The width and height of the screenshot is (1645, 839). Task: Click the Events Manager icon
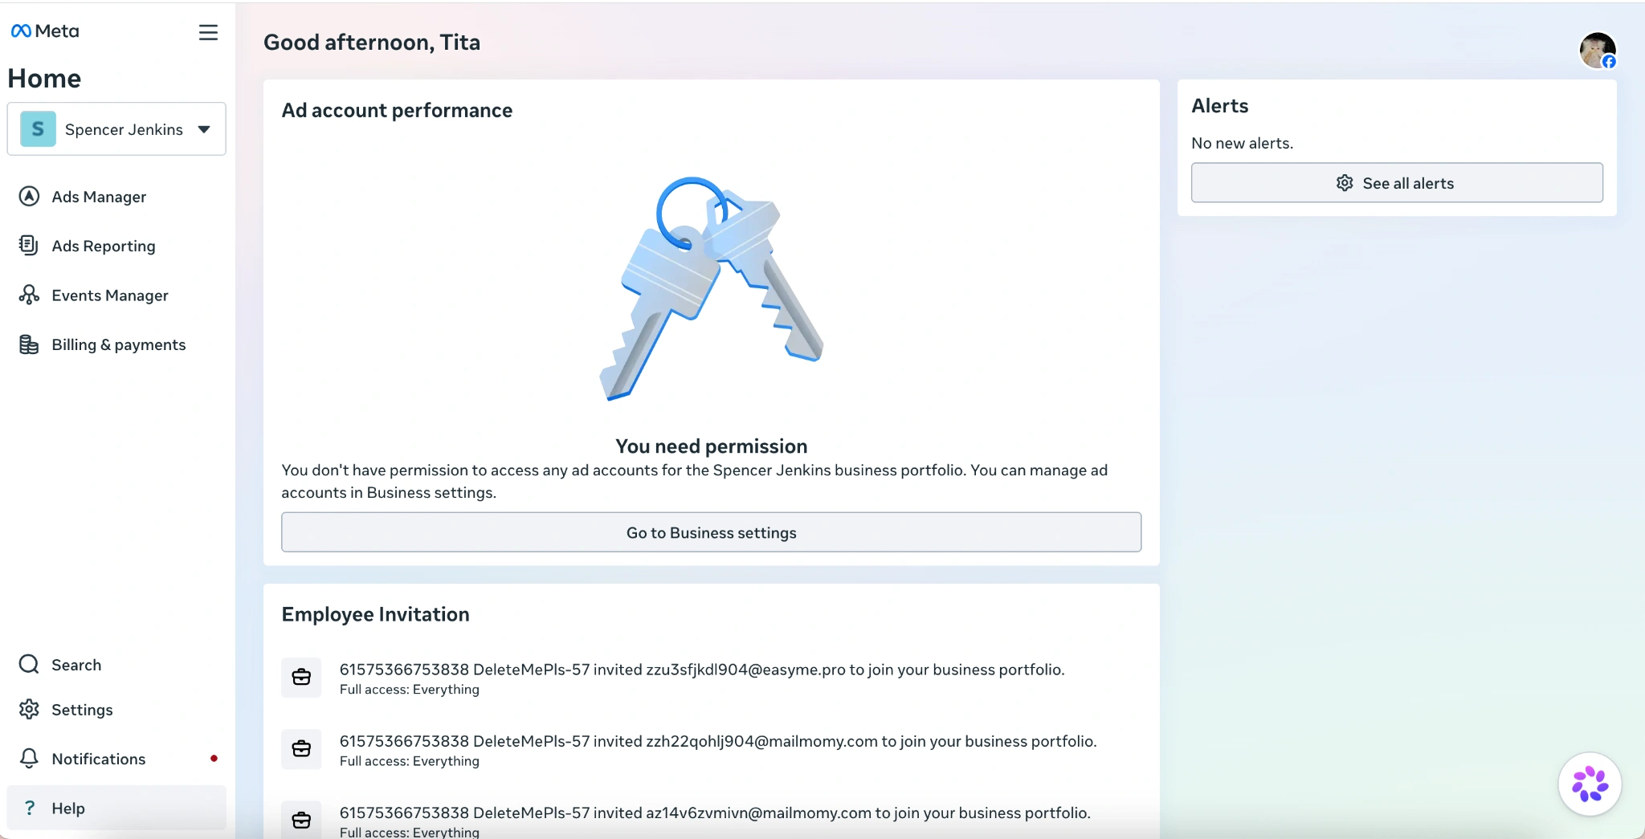click(x=29, y=295)
